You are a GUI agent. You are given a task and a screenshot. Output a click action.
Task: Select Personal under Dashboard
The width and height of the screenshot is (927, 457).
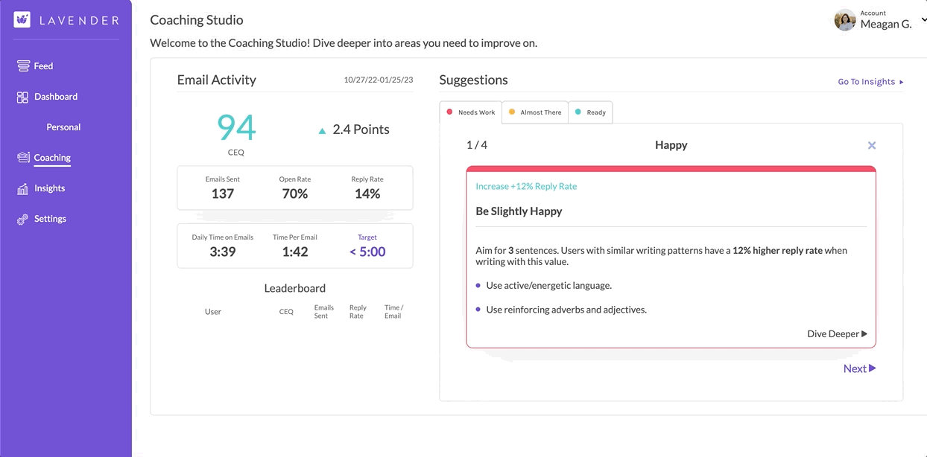[x=63, y=127]
